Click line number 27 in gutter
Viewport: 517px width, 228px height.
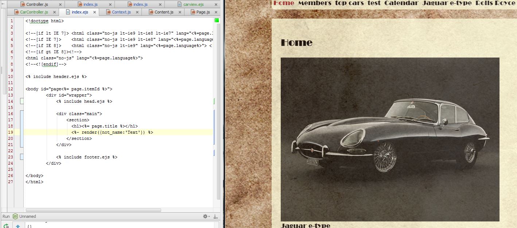click(x=10, y=182)
